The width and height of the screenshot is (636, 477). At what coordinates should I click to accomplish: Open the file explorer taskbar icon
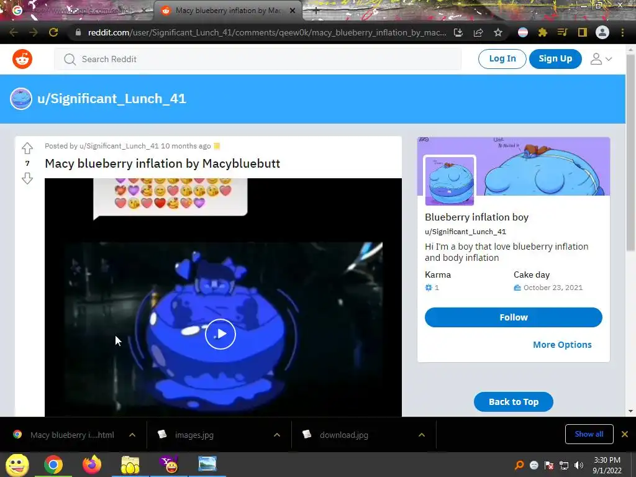point(130,465)
